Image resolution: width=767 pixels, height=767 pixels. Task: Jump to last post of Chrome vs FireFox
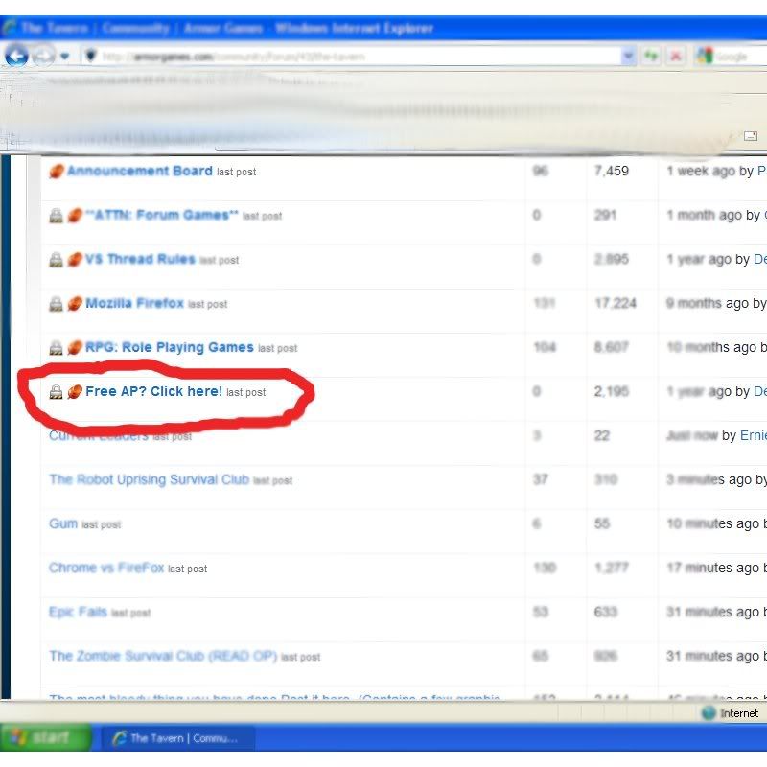tap(187, 569)
